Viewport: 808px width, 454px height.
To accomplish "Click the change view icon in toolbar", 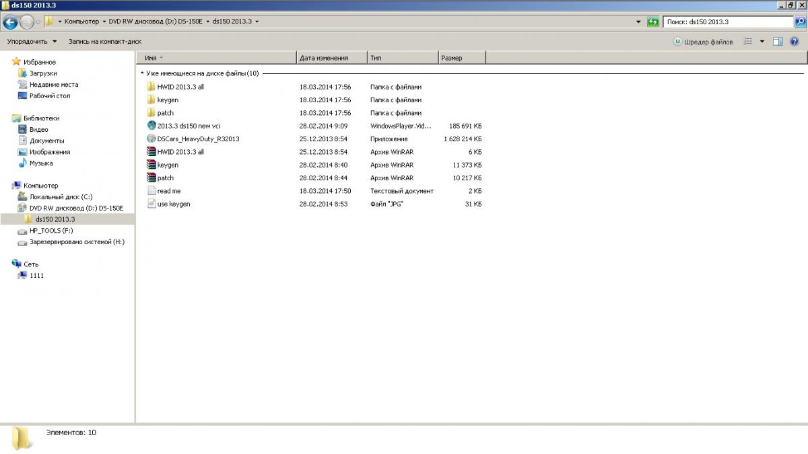I will coord(747,42).
